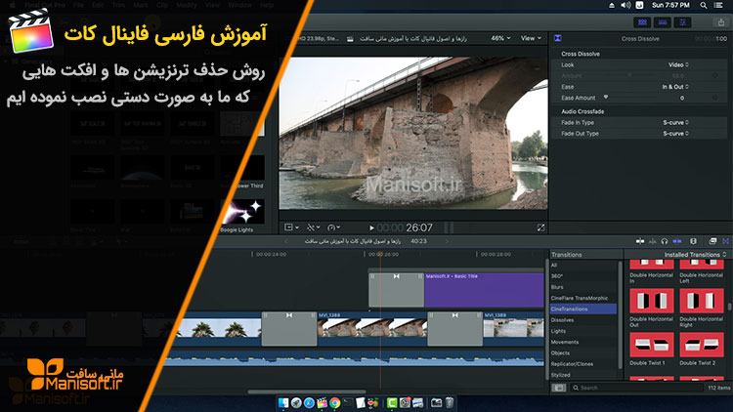Select the MVI_1389 video clip in timeline
The image size is (733, 412).
513,329
